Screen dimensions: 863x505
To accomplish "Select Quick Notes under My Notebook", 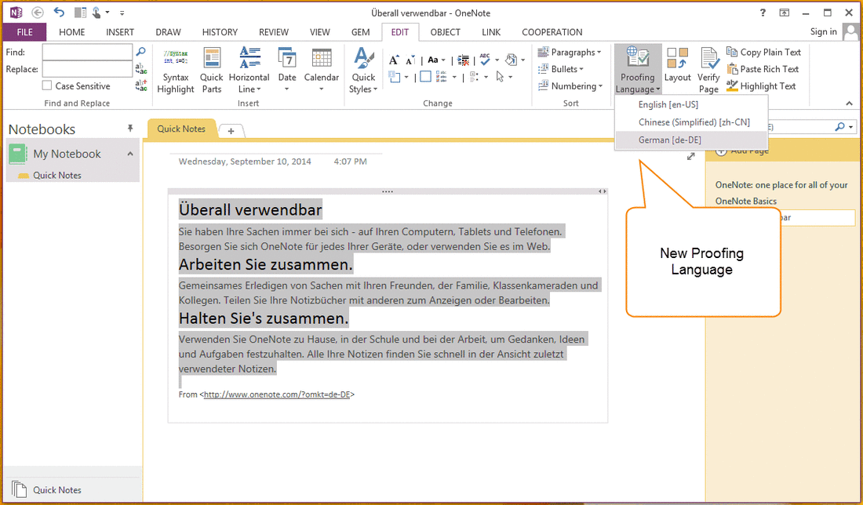I will [57, 175].
